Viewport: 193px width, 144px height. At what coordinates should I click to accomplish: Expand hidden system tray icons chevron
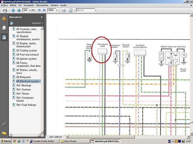173,141
